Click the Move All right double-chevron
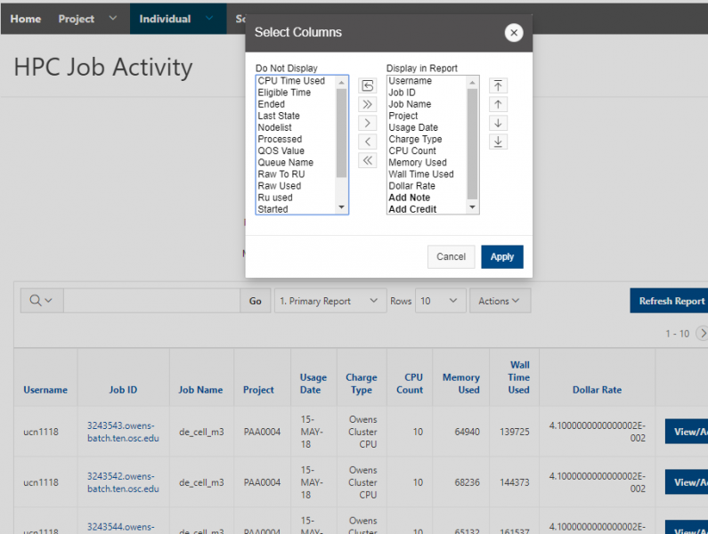Image resolution: width=708 pixels, height=534 pixels. [x=367, y=104]
